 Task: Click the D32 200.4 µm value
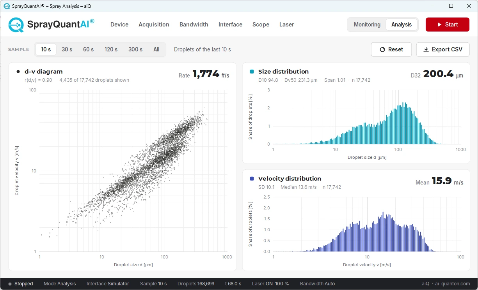(x=437, y=74)
